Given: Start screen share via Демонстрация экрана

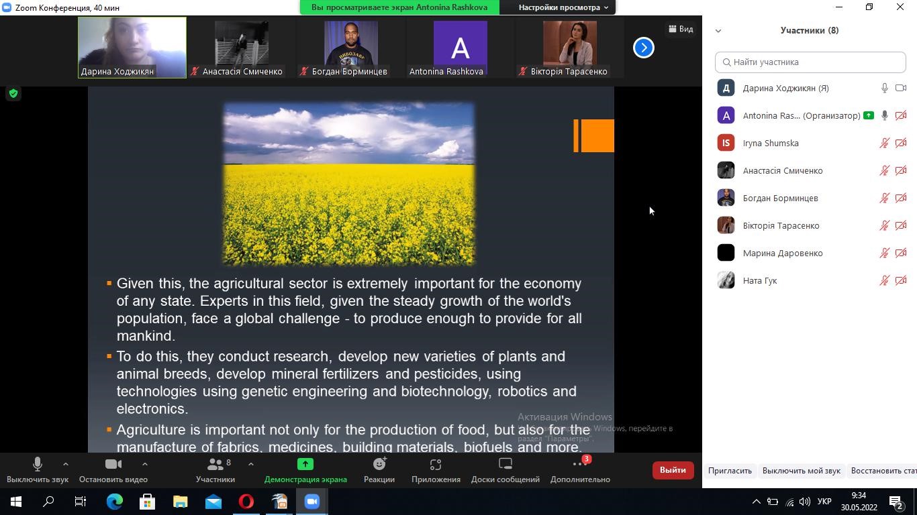Looking at the screenshot, I should tap(305, 469).
